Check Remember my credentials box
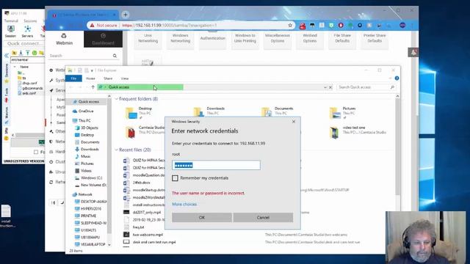Viewport: 470px width, 264px height. (x=175, y=178)
